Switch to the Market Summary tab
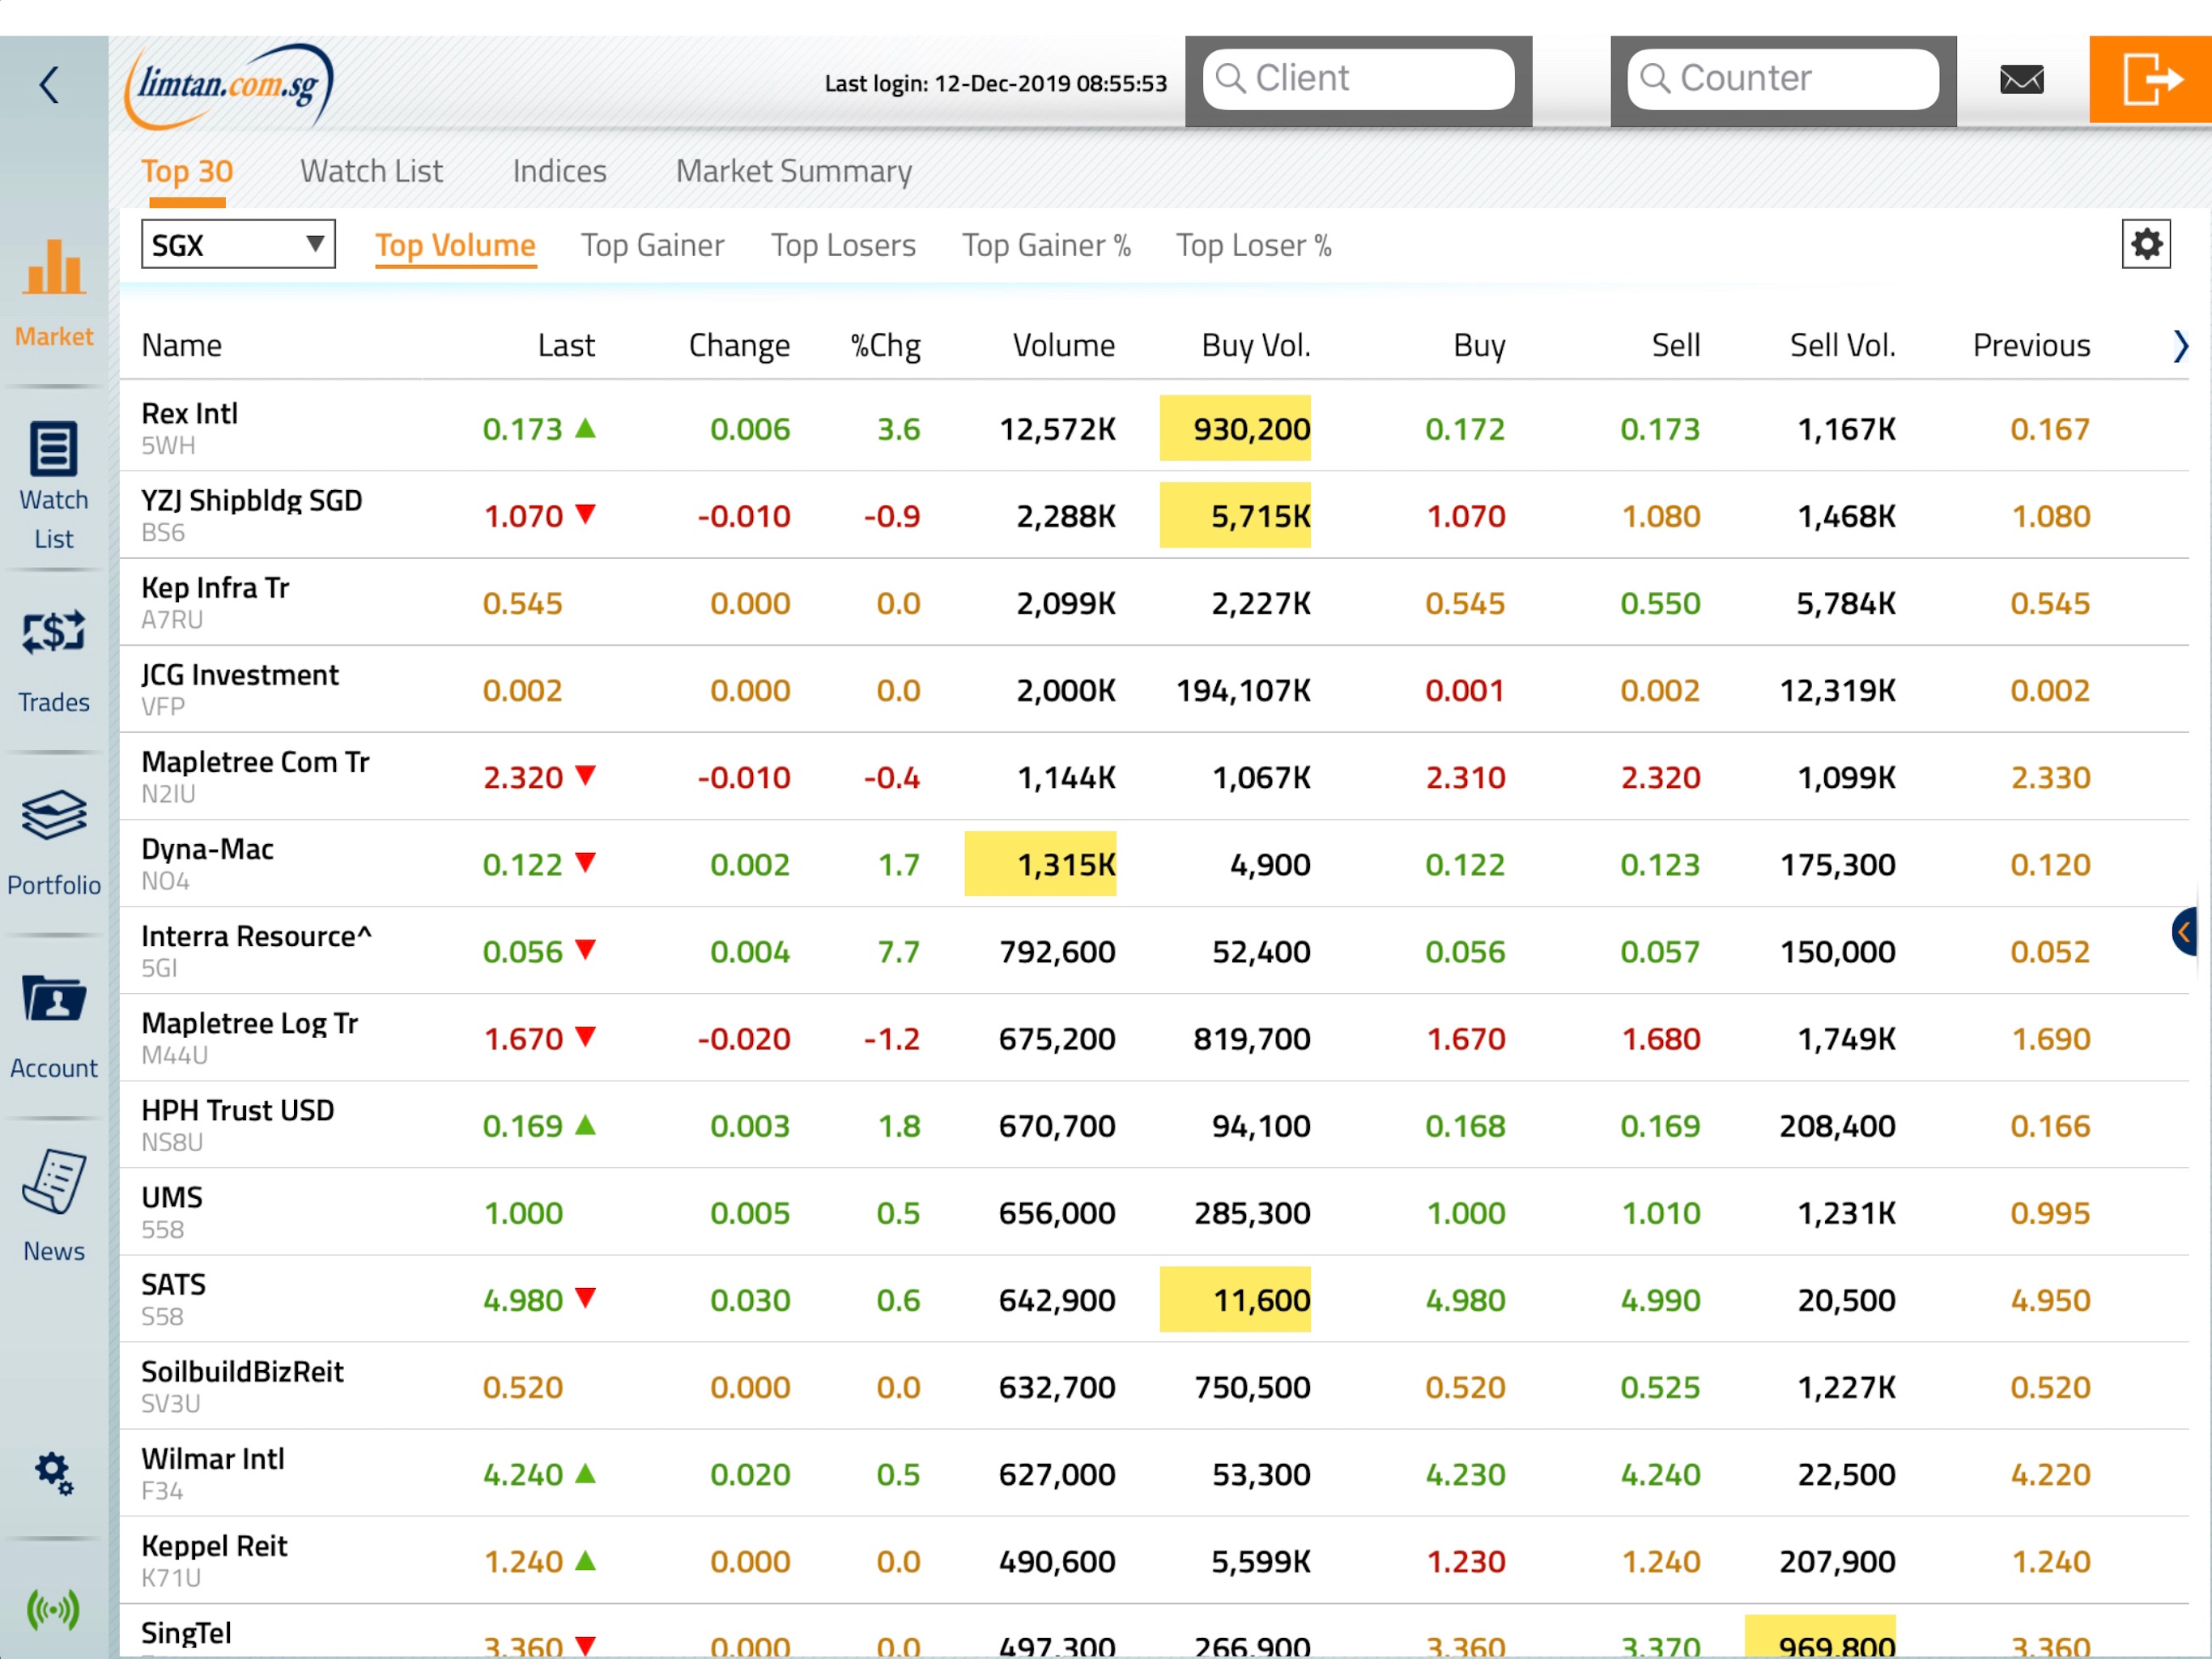Image resolution: width=2212 pixels, height=1659 pixels. tap(794, 171)
